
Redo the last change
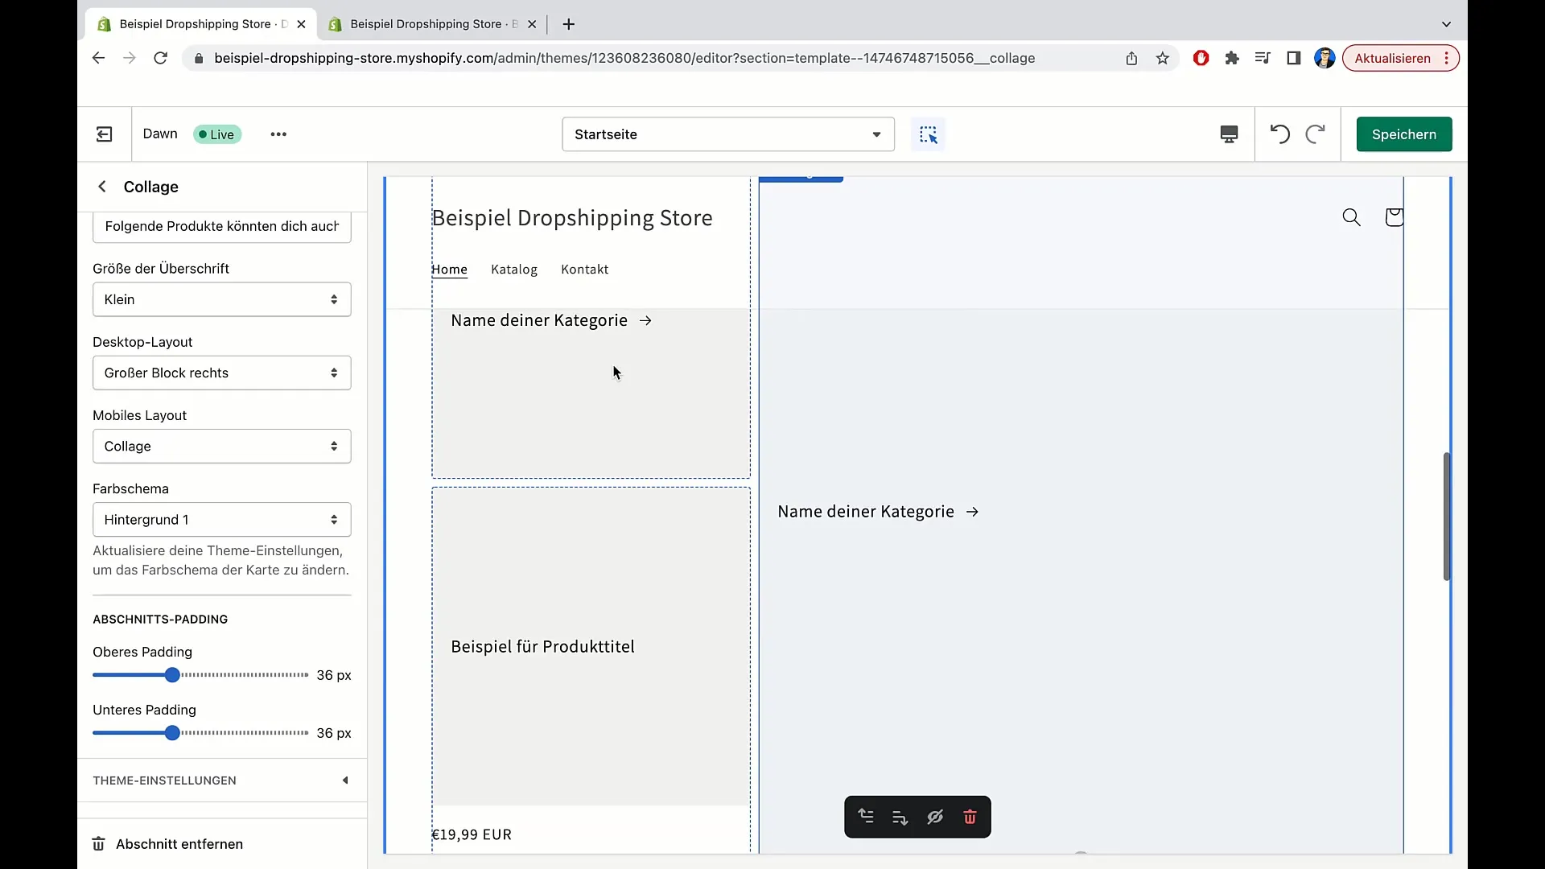pyautogui.click(x=1315, y=134)
